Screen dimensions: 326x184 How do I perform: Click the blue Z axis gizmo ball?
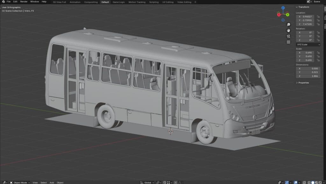283,8
